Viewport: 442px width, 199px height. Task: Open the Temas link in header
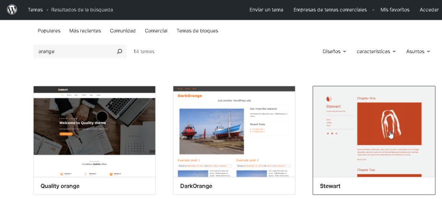pos(35,10)
